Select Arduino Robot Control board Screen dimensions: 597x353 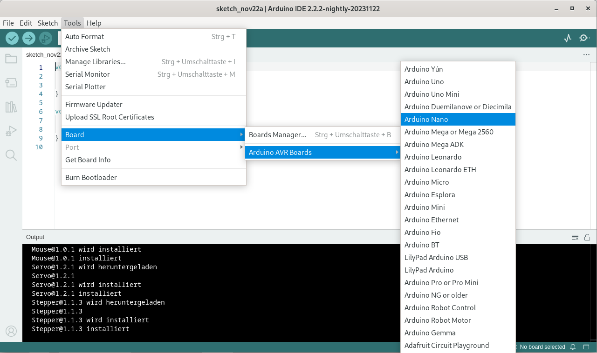pyautogui.click(x=458, y=307)
